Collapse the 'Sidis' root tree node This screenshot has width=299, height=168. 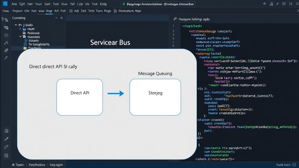pos(16,25)
